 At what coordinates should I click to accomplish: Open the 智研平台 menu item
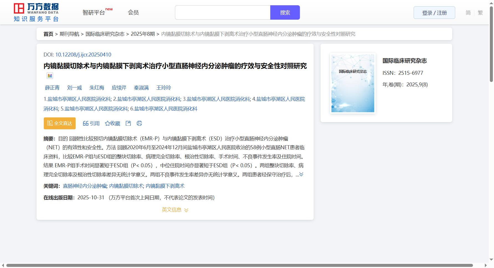tap(94, 12)
